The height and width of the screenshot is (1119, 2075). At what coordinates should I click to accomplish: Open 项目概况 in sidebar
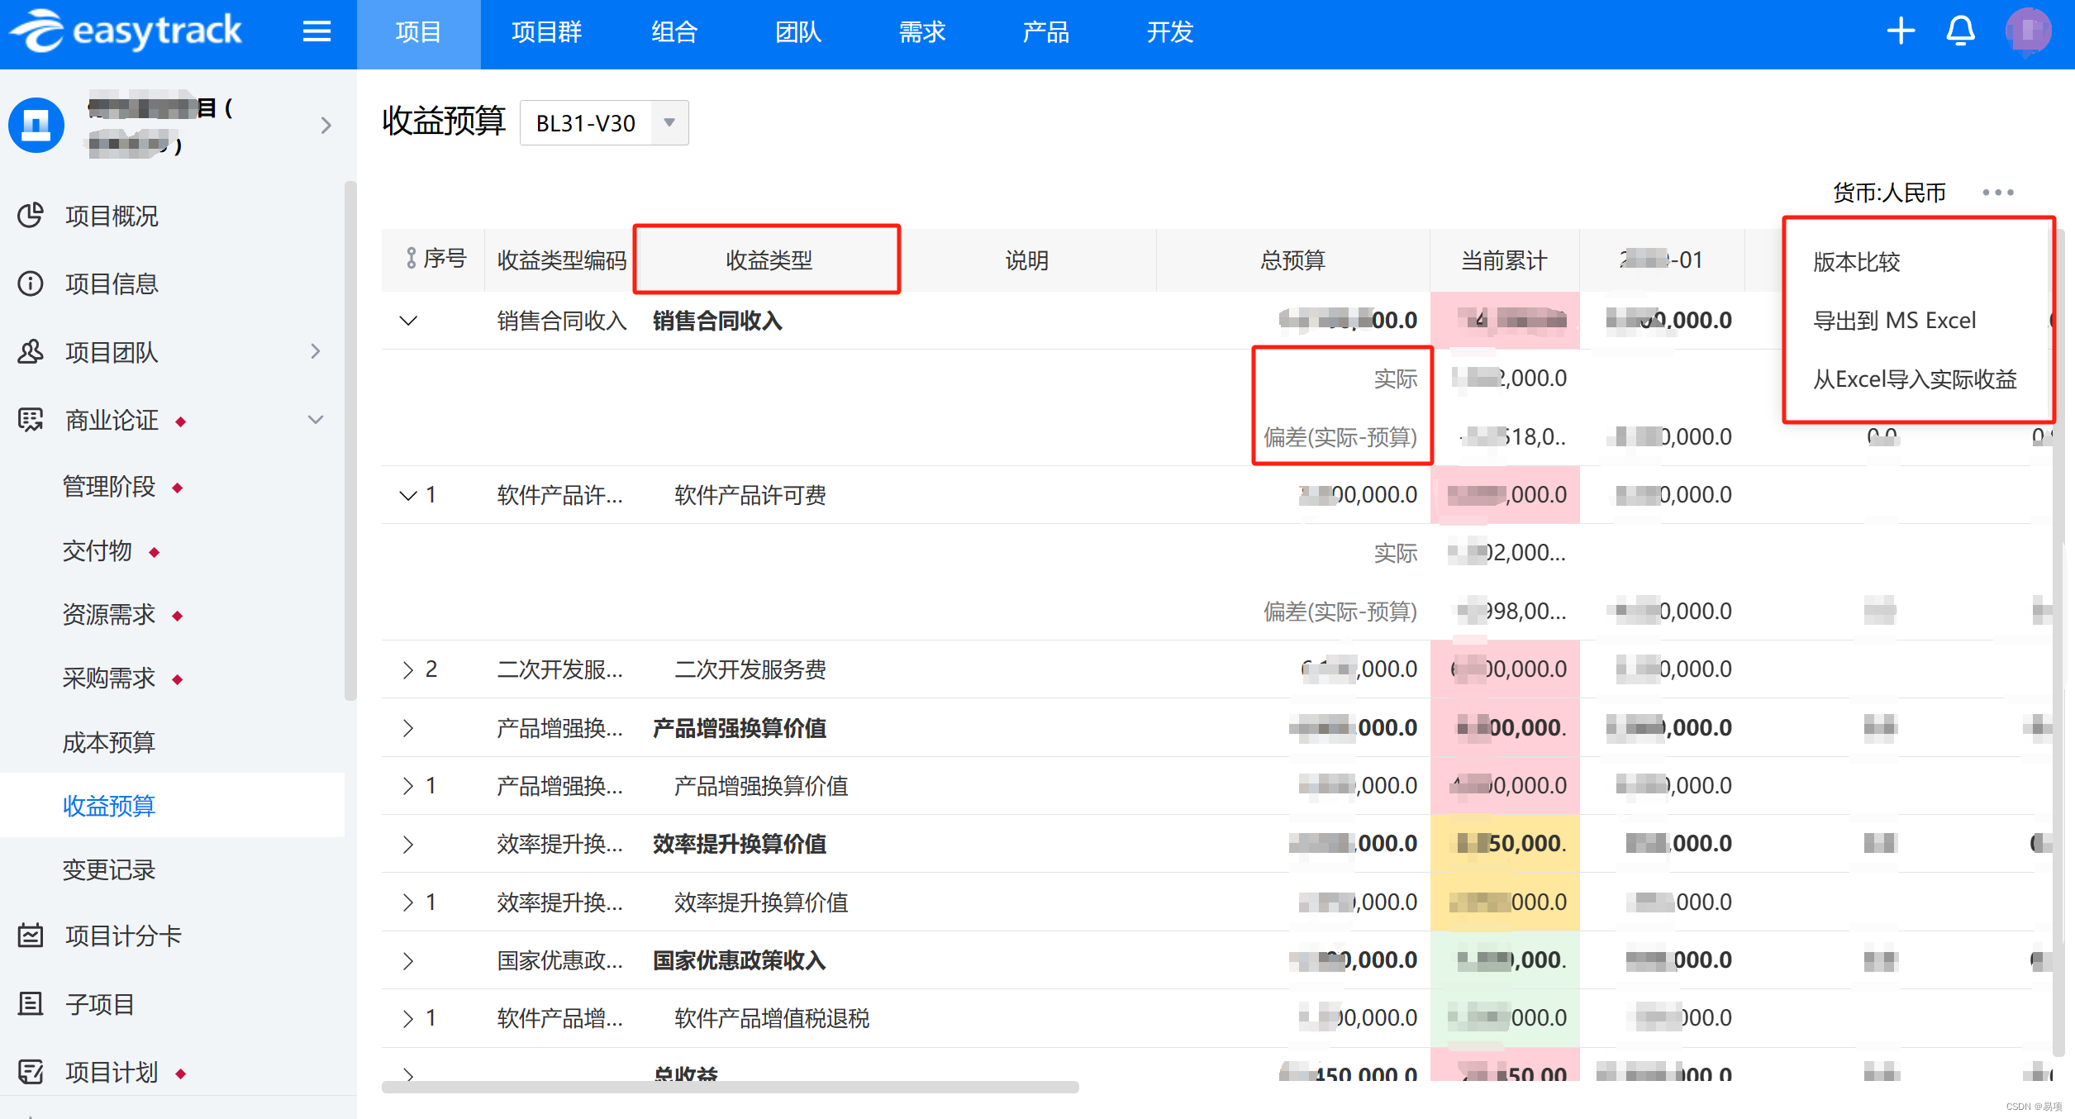pyautogui.click(x=112, y=216)
